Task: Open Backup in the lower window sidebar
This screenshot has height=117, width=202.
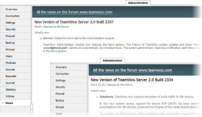Action: tap(69, 100)
